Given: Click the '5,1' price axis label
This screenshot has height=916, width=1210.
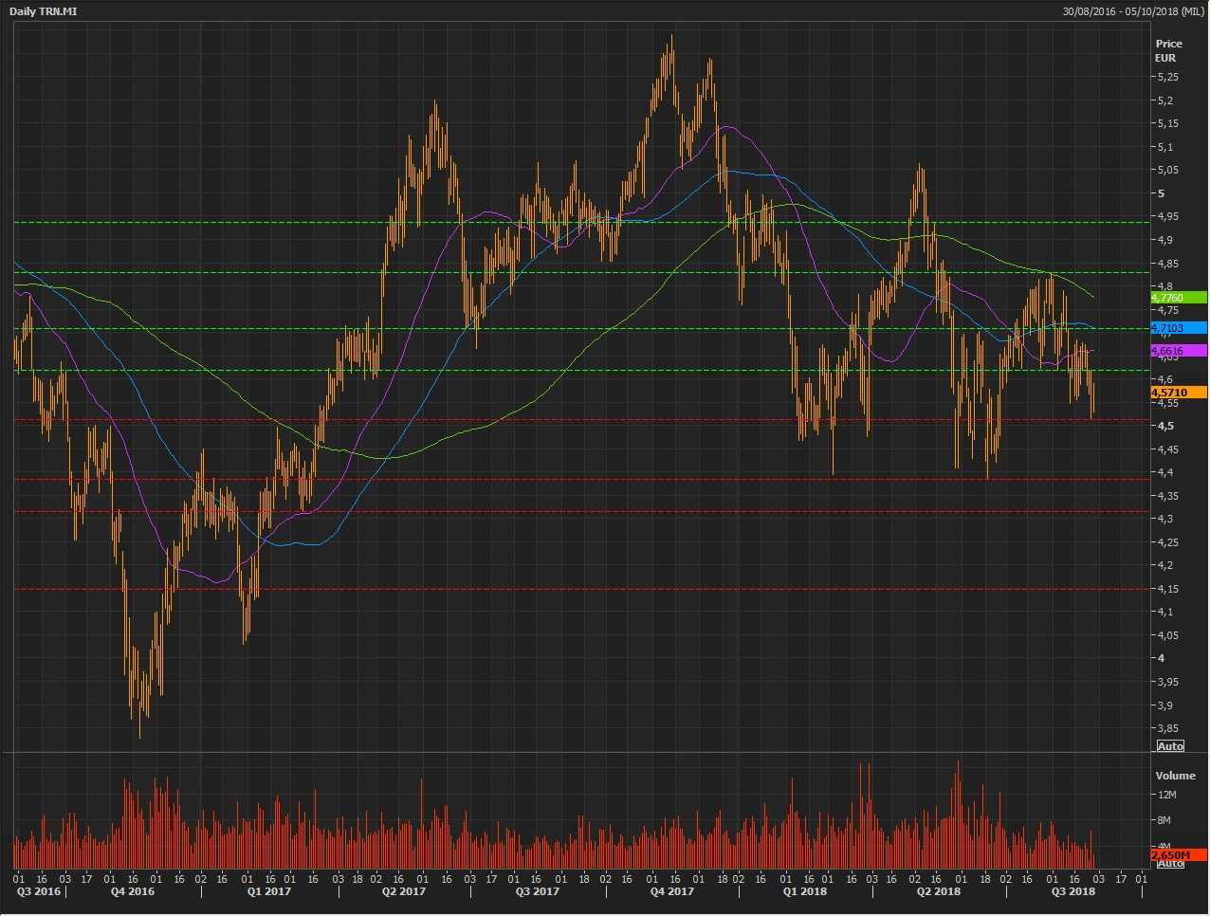Looking at the screenshot, I should click(1164, 147).
